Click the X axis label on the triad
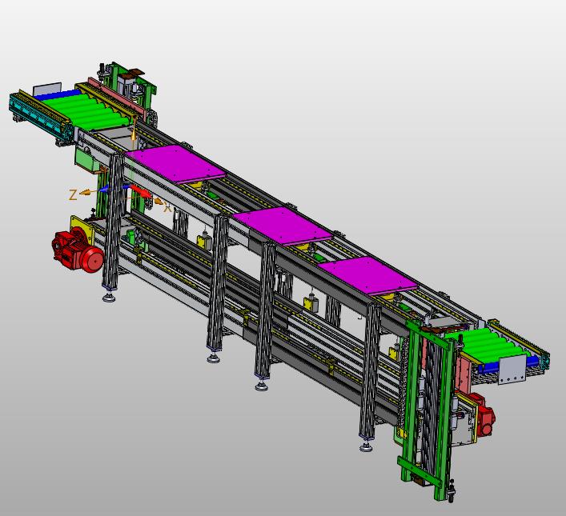Image resolution: width=566 pixels, height=516 pixels. coord(167,208)
